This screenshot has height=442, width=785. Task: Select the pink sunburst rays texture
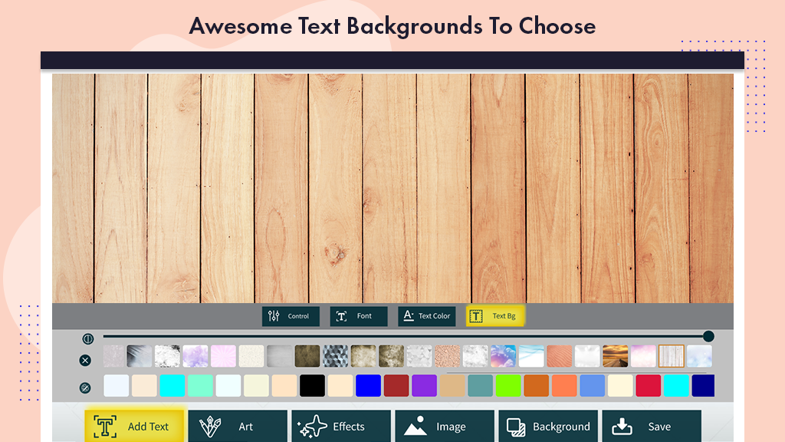[223, 356]
